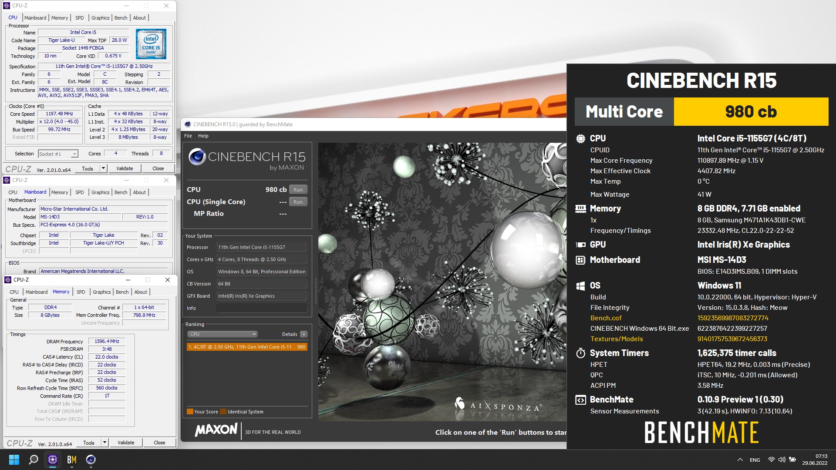Open Help menu in Cinebench
Image resolution: width=836 pixels, height=470 pixels.
click(203, 136)
